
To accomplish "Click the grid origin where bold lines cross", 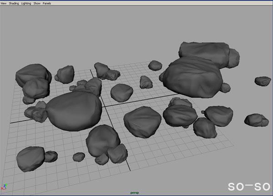I will [104, 107].
